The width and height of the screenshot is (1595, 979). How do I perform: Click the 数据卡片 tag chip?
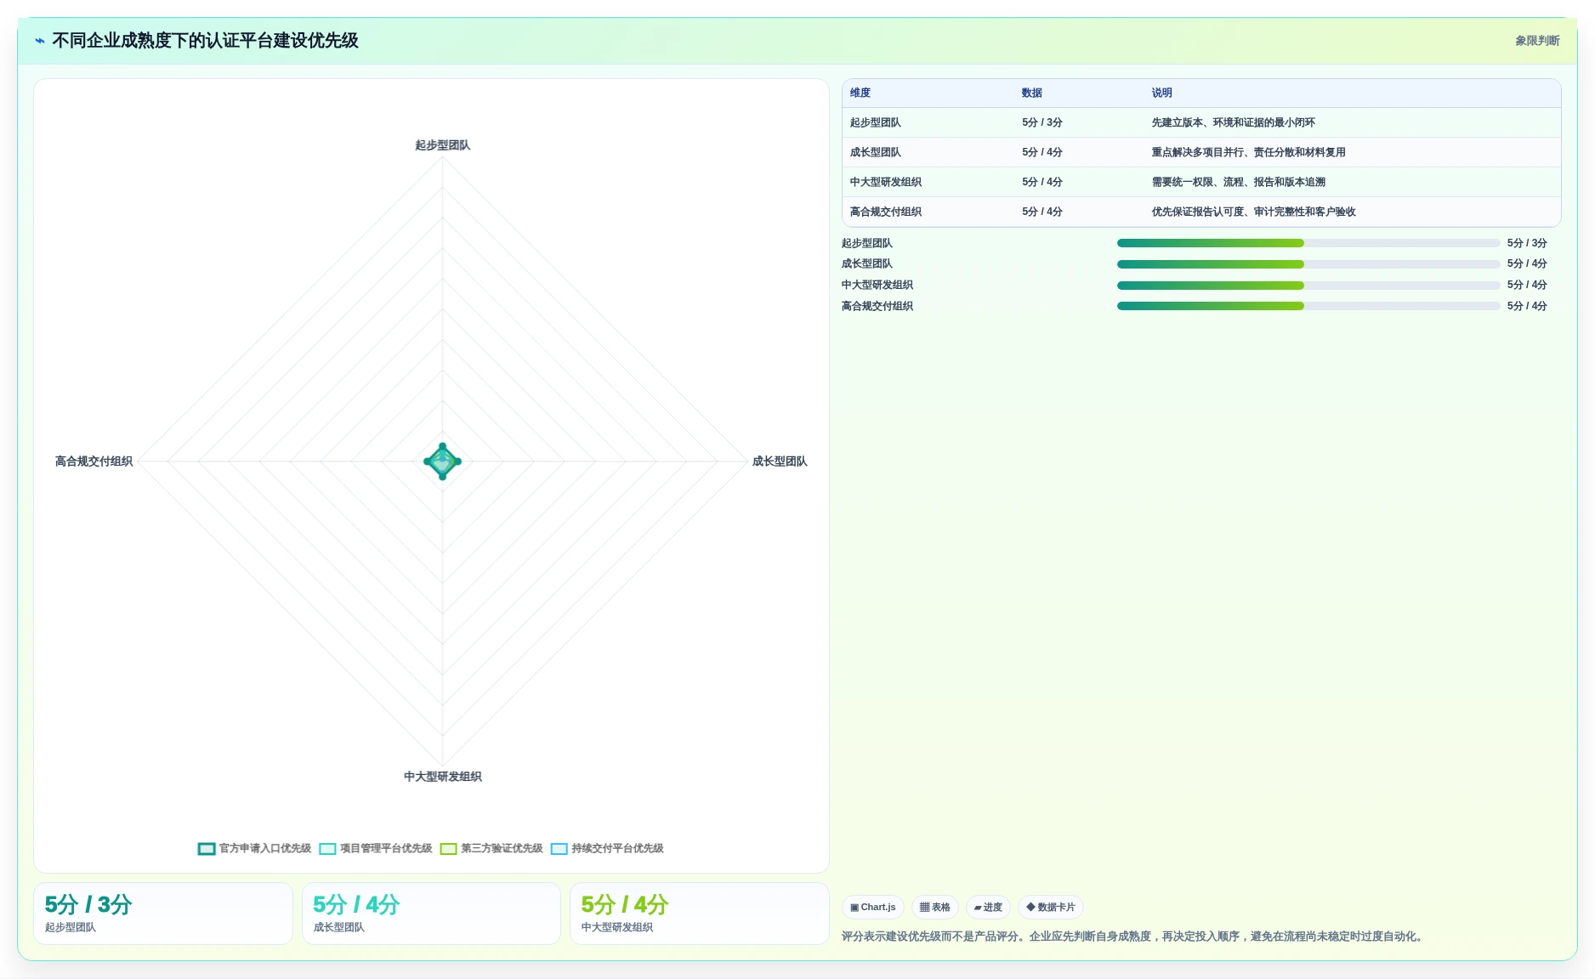point(1050,908)
